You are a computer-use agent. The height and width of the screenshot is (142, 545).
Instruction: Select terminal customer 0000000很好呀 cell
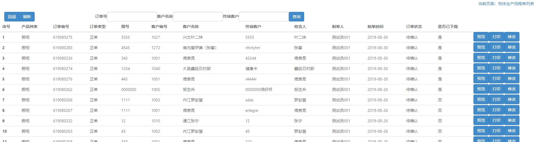pyautogui.click(x=259, y=89)
